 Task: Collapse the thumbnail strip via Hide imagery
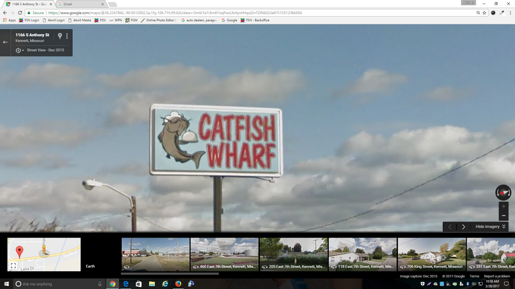point(491,227)
